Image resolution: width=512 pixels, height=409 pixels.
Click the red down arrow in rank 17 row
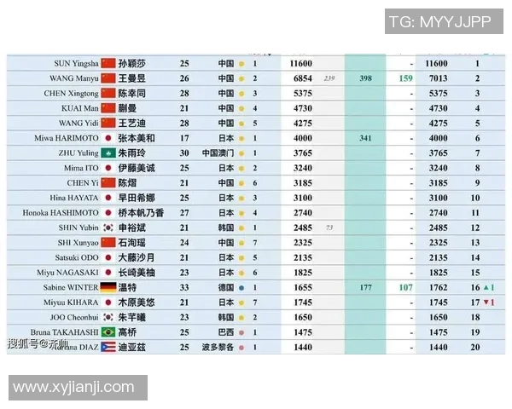[486, 302]
